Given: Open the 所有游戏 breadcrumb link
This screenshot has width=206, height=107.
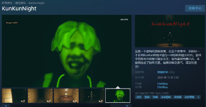Looking at the screenshot, I should click(x=7, y=3).
